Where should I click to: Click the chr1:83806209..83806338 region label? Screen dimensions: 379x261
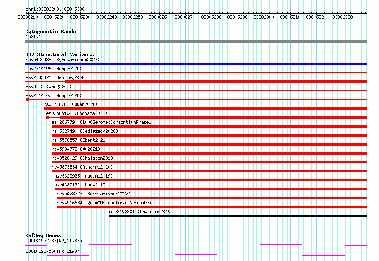pyautogui.click(x=55, y=9)
